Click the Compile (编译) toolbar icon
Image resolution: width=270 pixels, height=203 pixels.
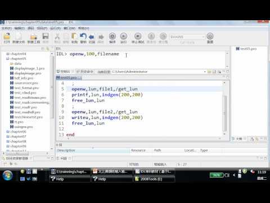coord(112,36)
